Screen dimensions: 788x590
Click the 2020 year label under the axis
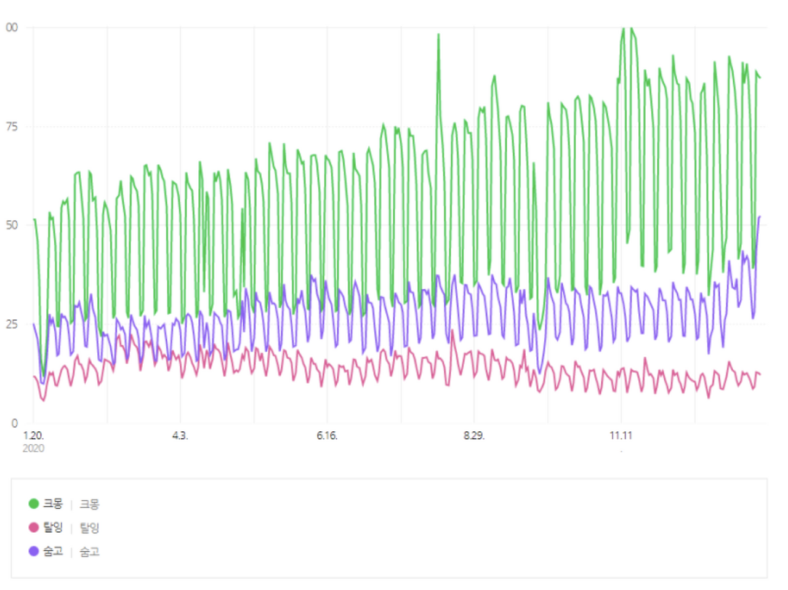pyautogui.click(x=33, y=448)
